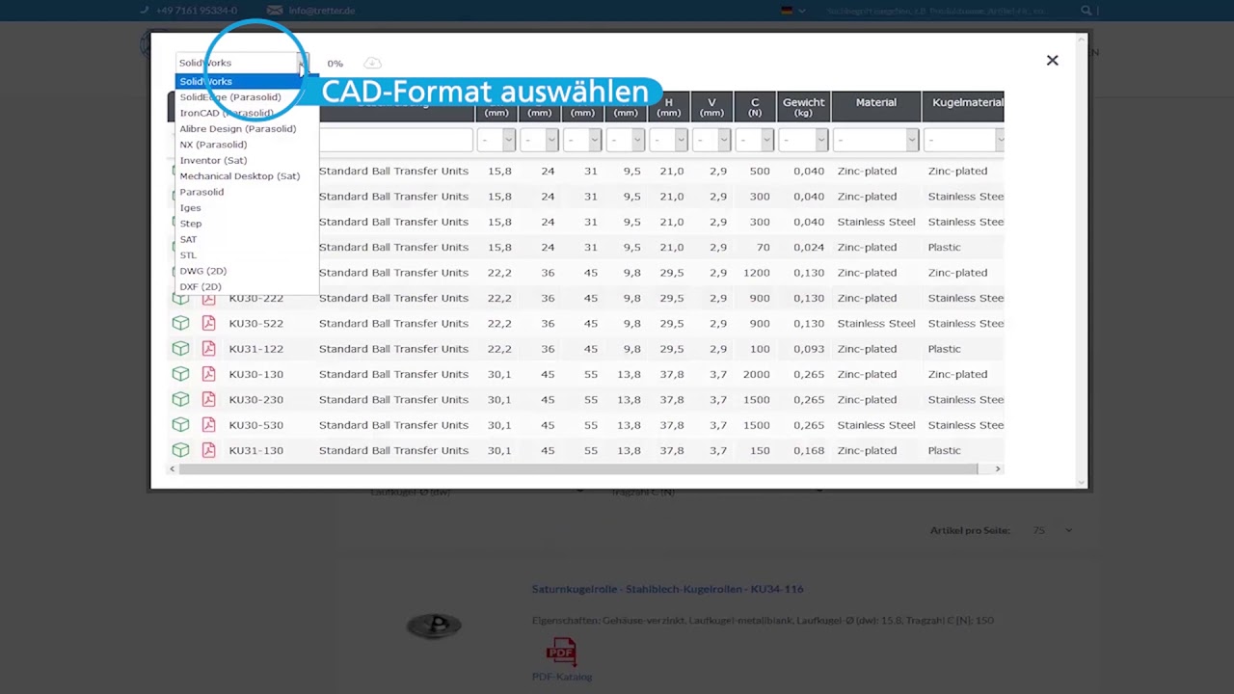Click the email envelope icon in top bar

point(275,11)
